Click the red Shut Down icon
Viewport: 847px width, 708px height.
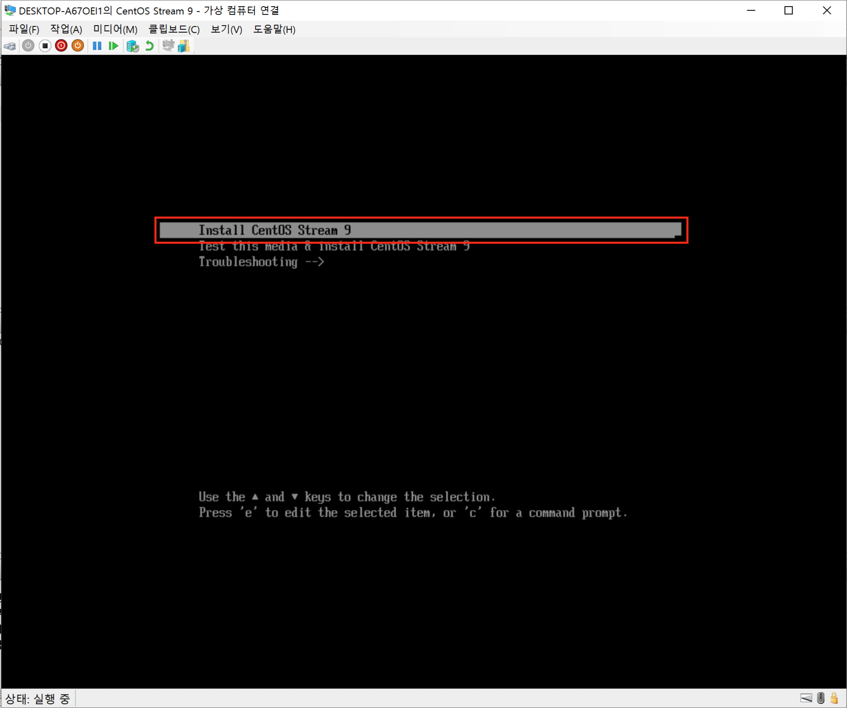(x=61, y=46)
